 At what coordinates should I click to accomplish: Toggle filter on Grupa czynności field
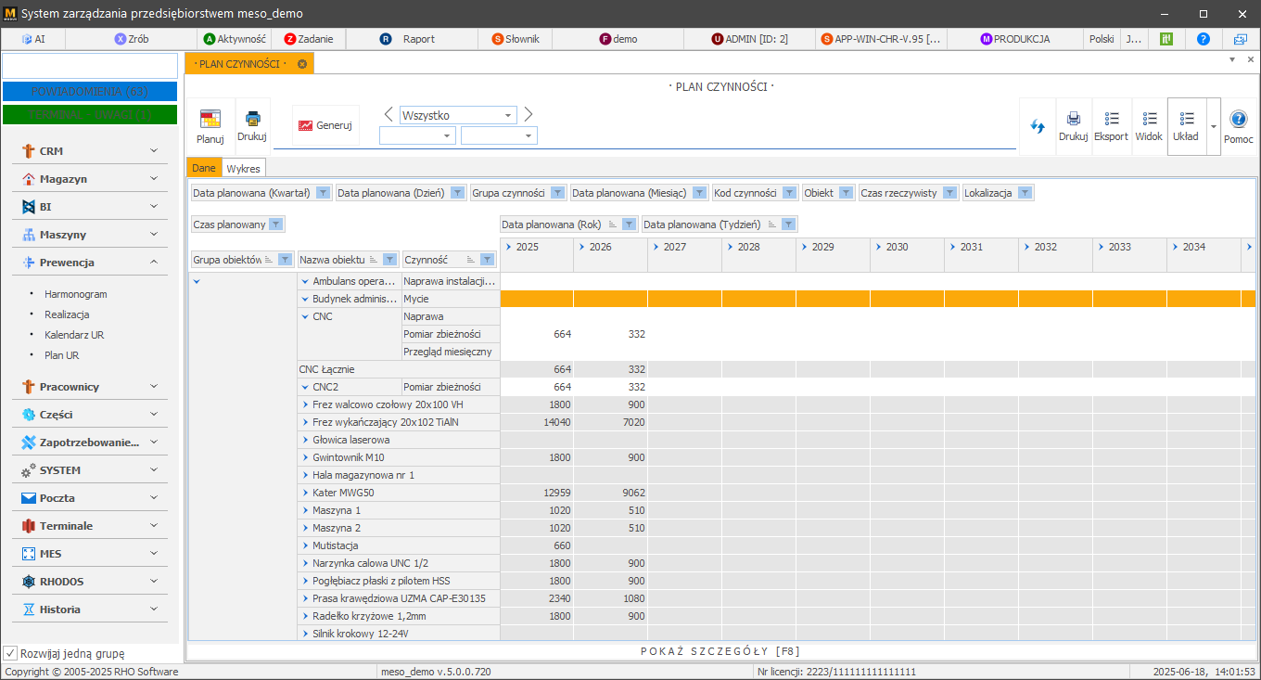tap(557, 193)
